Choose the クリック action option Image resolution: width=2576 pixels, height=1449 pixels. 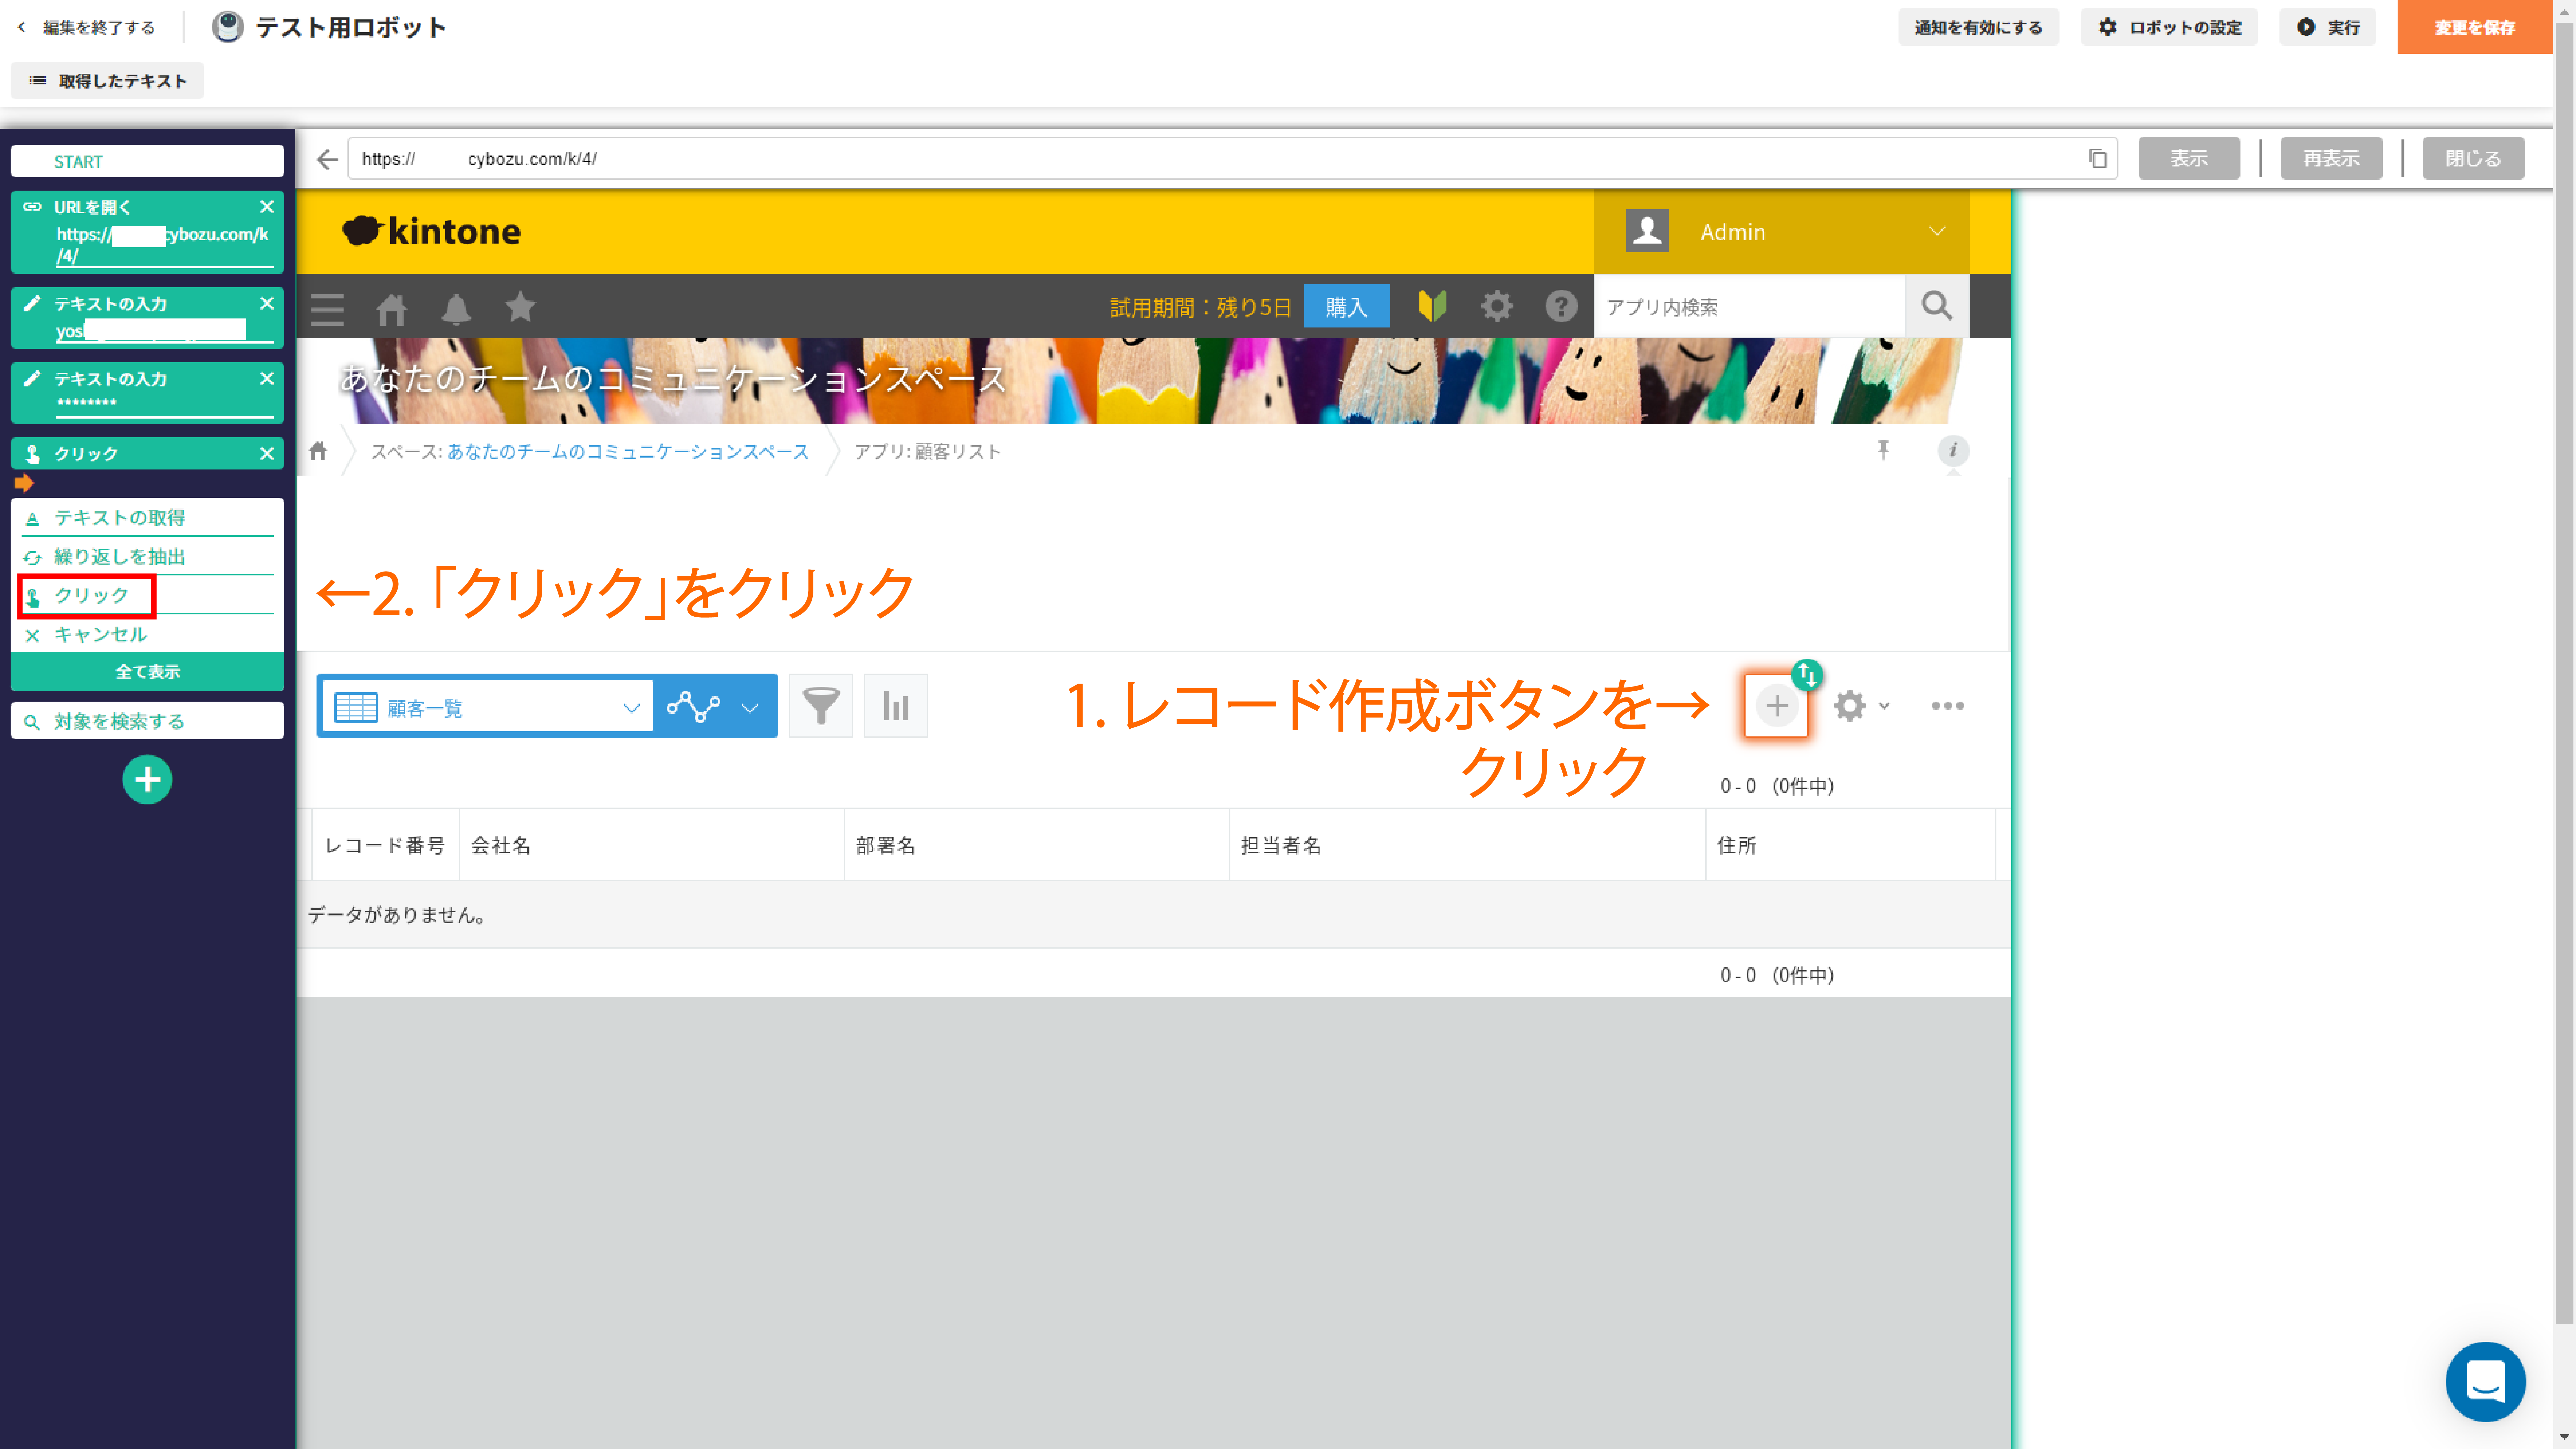pos(147,596)
